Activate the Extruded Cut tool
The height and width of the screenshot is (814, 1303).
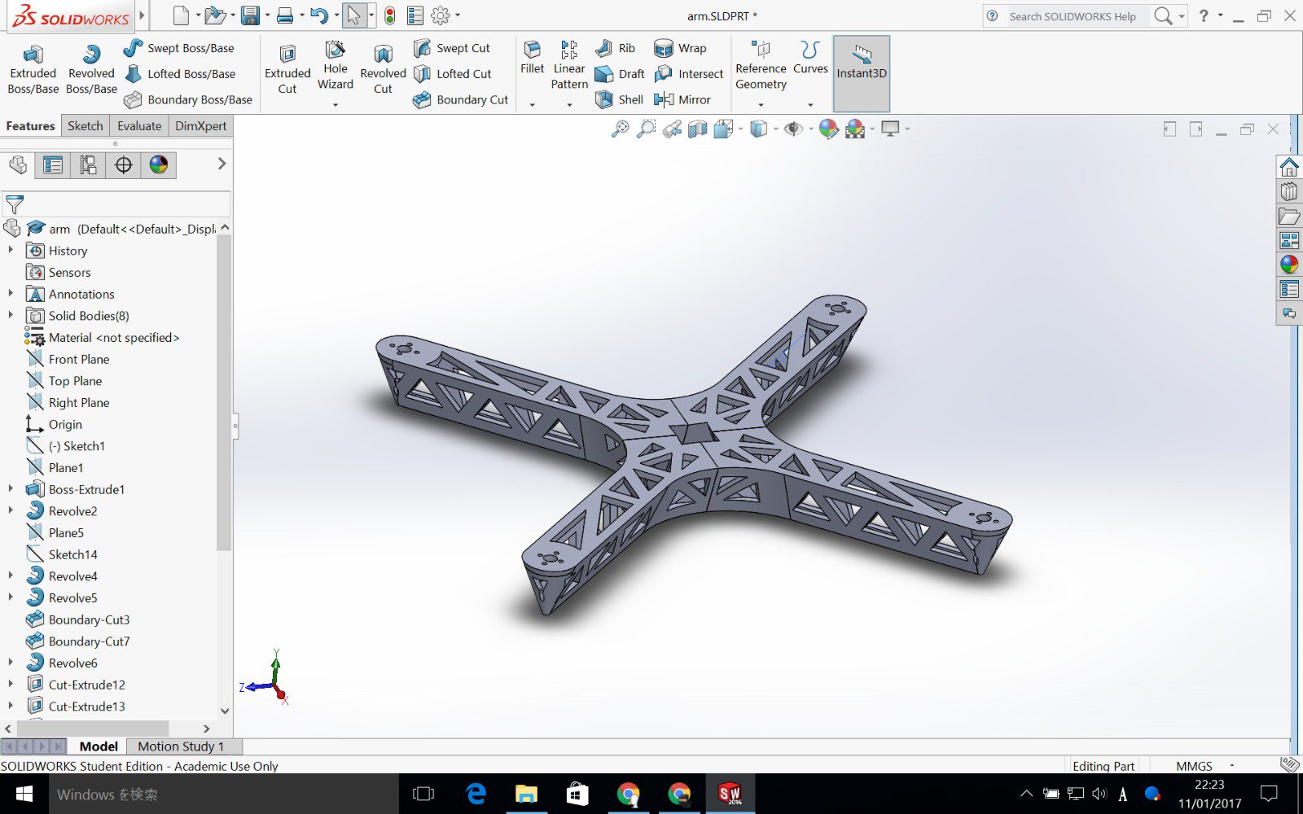[287, 70]
